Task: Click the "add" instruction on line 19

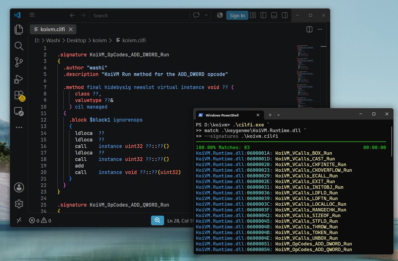Action: click(79, 166)
